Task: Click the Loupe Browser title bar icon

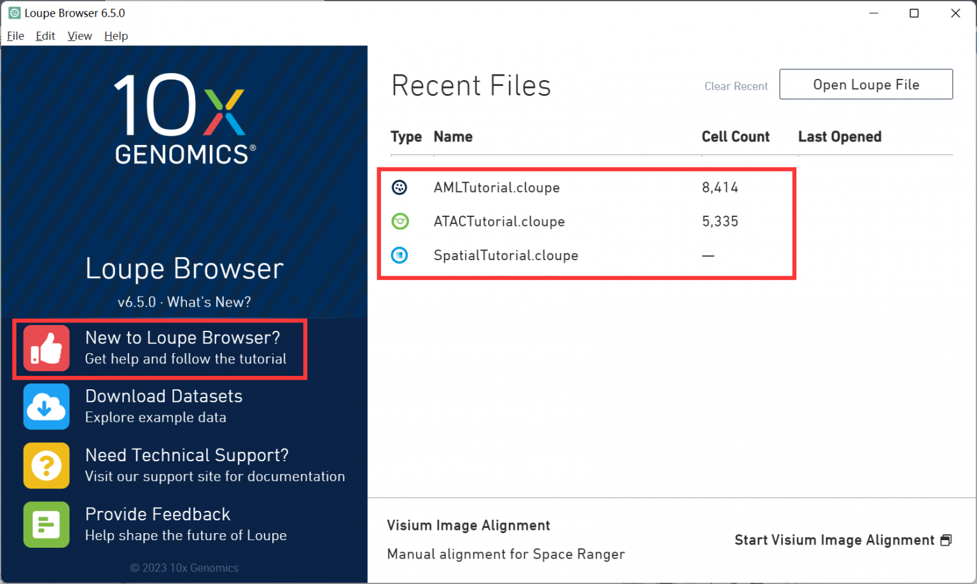Action: 13,12
